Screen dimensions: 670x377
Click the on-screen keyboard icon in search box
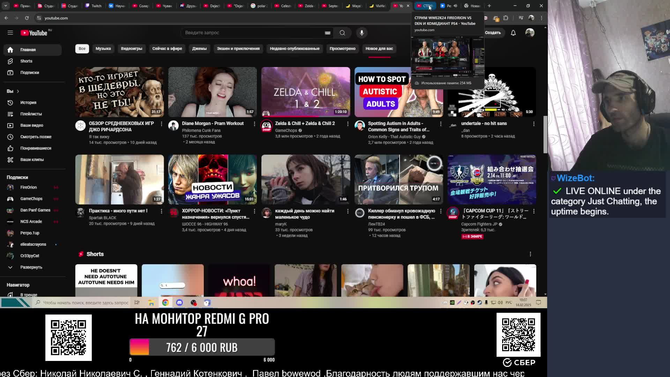click(x=327, y=33)
